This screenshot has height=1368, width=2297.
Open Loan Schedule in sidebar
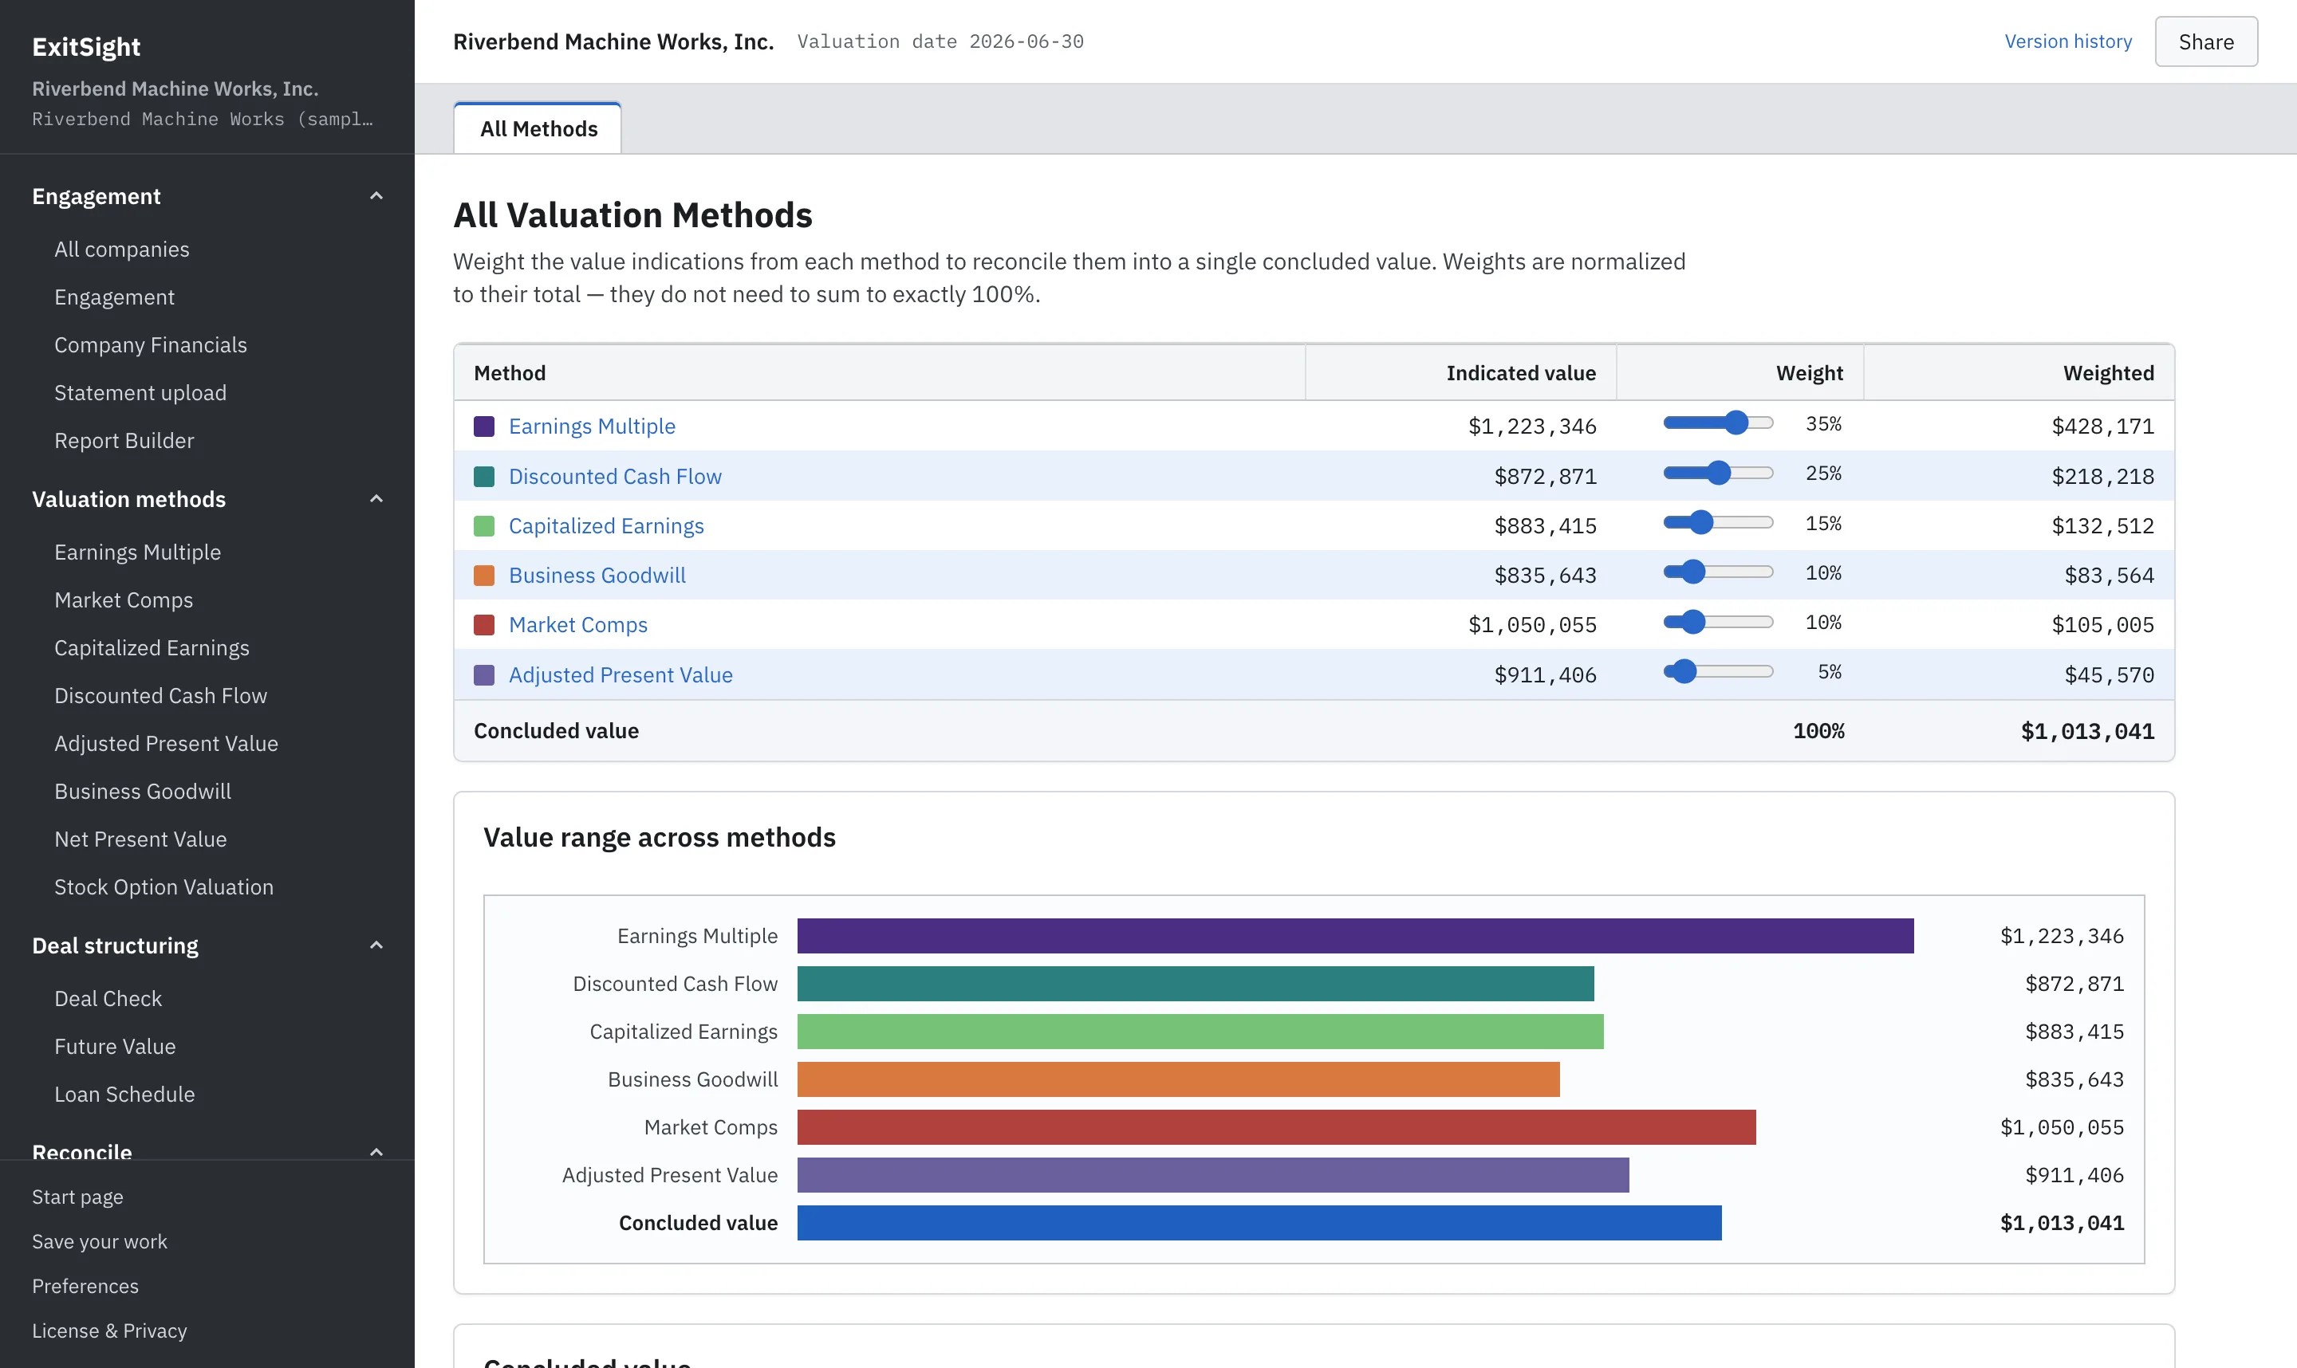tap(124, 1095)
